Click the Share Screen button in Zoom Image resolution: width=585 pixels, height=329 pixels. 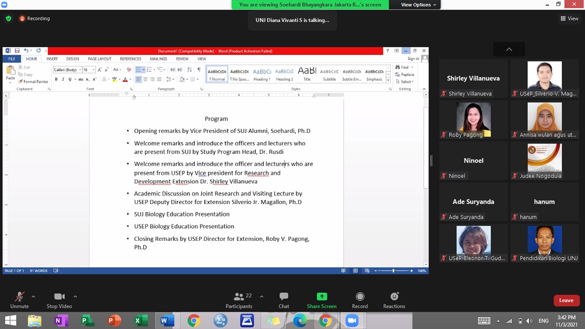322,300
